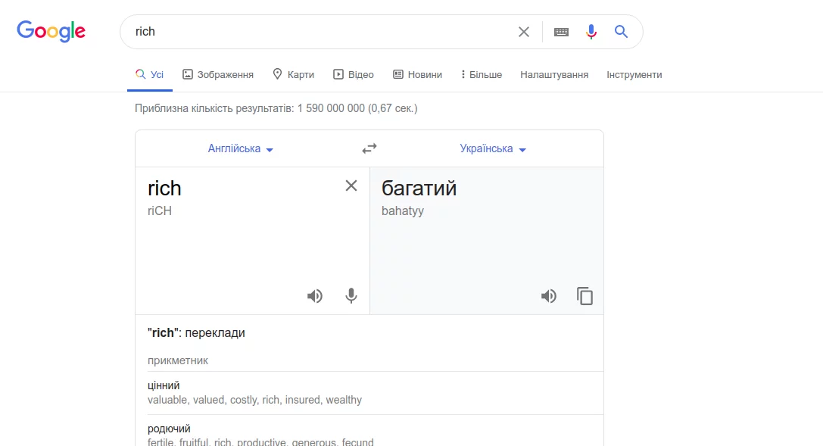The image size is (823, 446).
Task: Listen to the English pronunciation
Action: tap(315, 296)
